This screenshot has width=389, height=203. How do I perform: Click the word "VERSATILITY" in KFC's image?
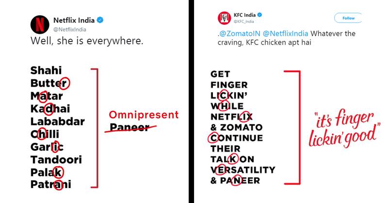click(243, 170)
